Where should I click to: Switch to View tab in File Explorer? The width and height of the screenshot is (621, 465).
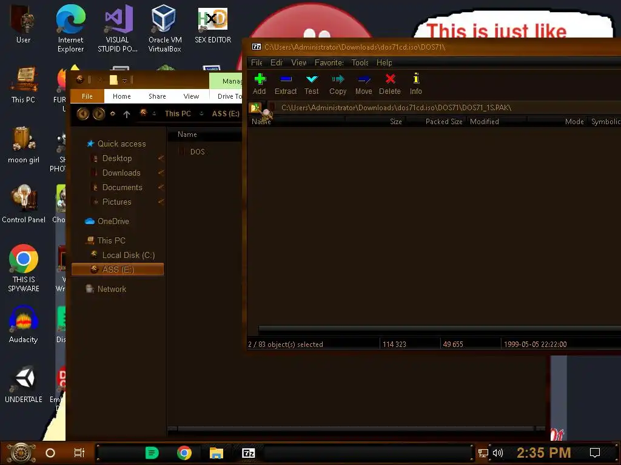coord(191,96)
